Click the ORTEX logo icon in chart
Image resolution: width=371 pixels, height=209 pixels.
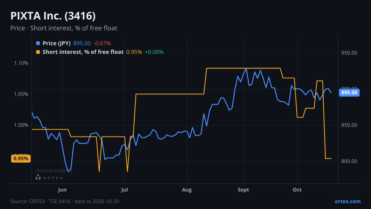[38, 177]
